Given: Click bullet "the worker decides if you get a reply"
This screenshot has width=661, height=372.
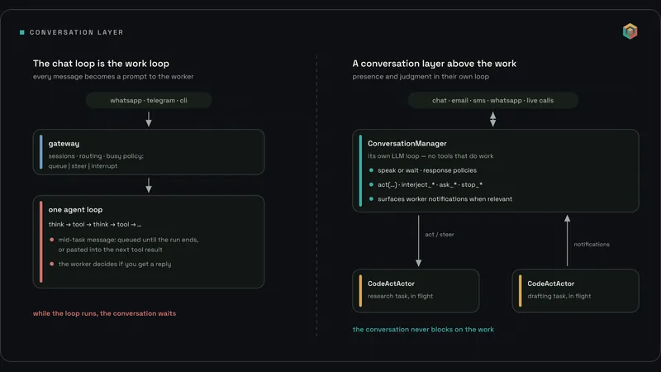Looking at the screenshot, I should [x=115, y=264].
